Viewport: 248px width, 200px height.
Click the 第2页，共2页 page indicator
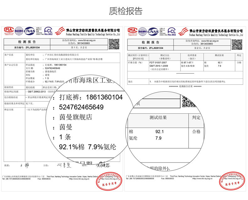(x=202, y=48)
